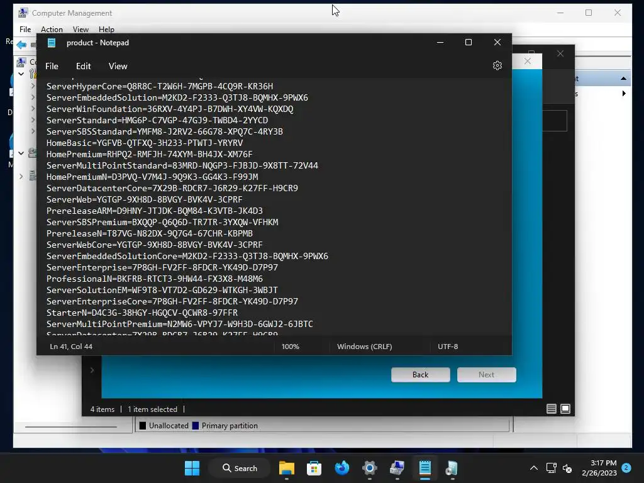The height and width of the screenshot is (483, 644).
Task: Open the Notepad File menu
Action: 52,66
